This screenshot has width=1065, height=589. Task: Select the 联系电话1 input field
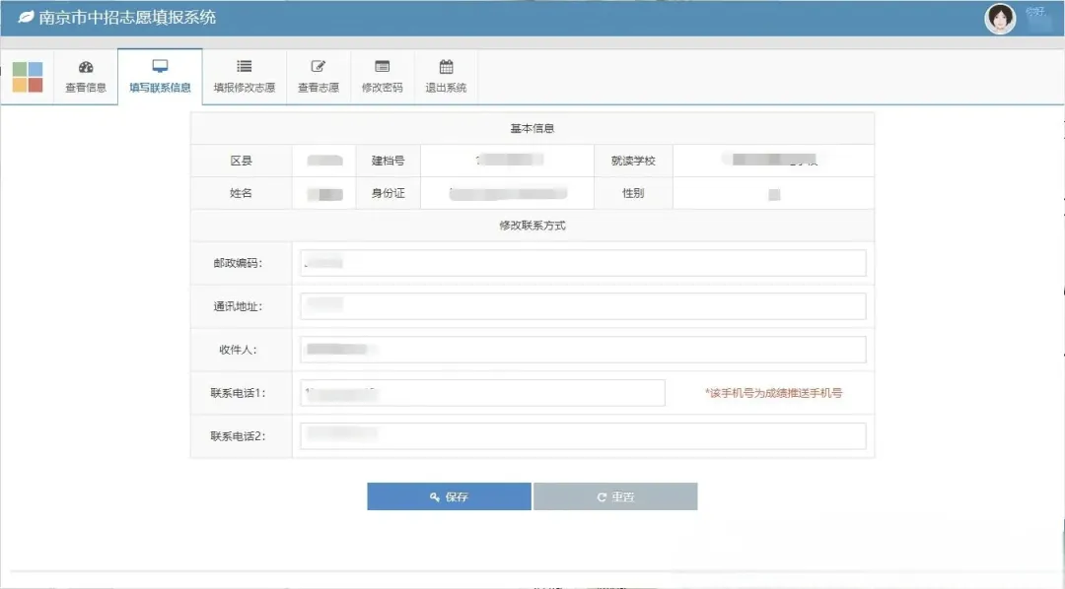[482, 393]
